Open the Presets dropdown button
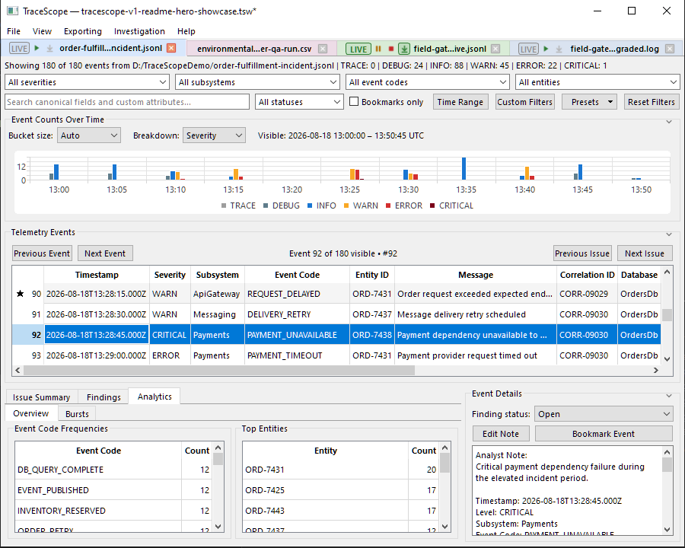The image size is (685, 548). click(589, 102)
